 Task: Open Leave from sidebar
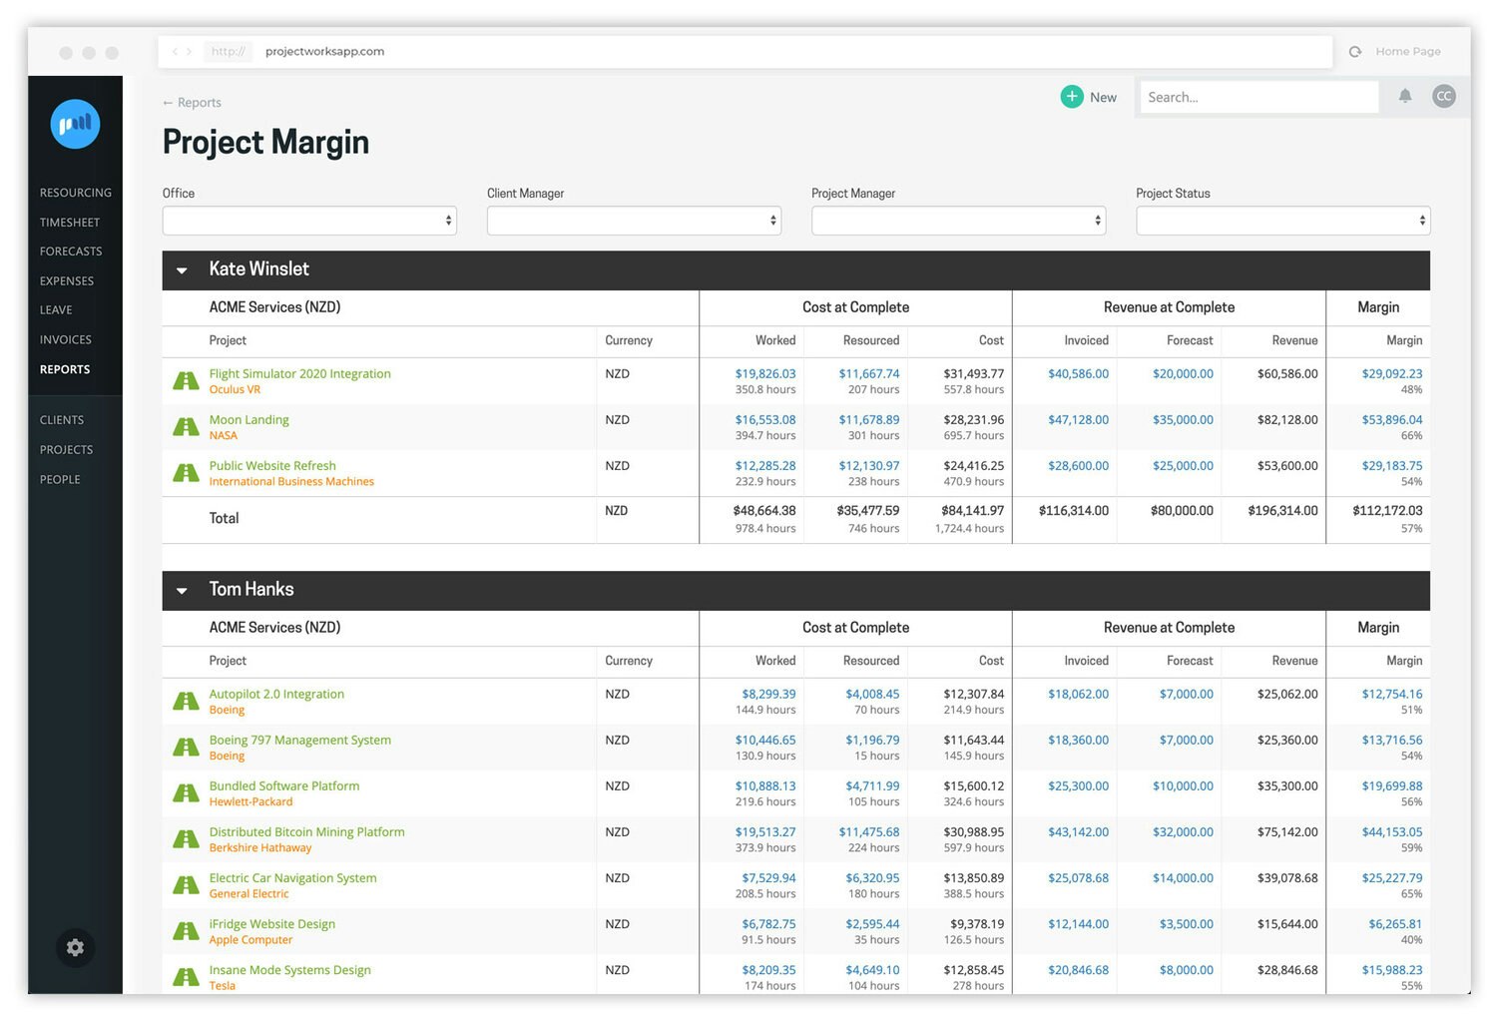[x=56, y=310]
